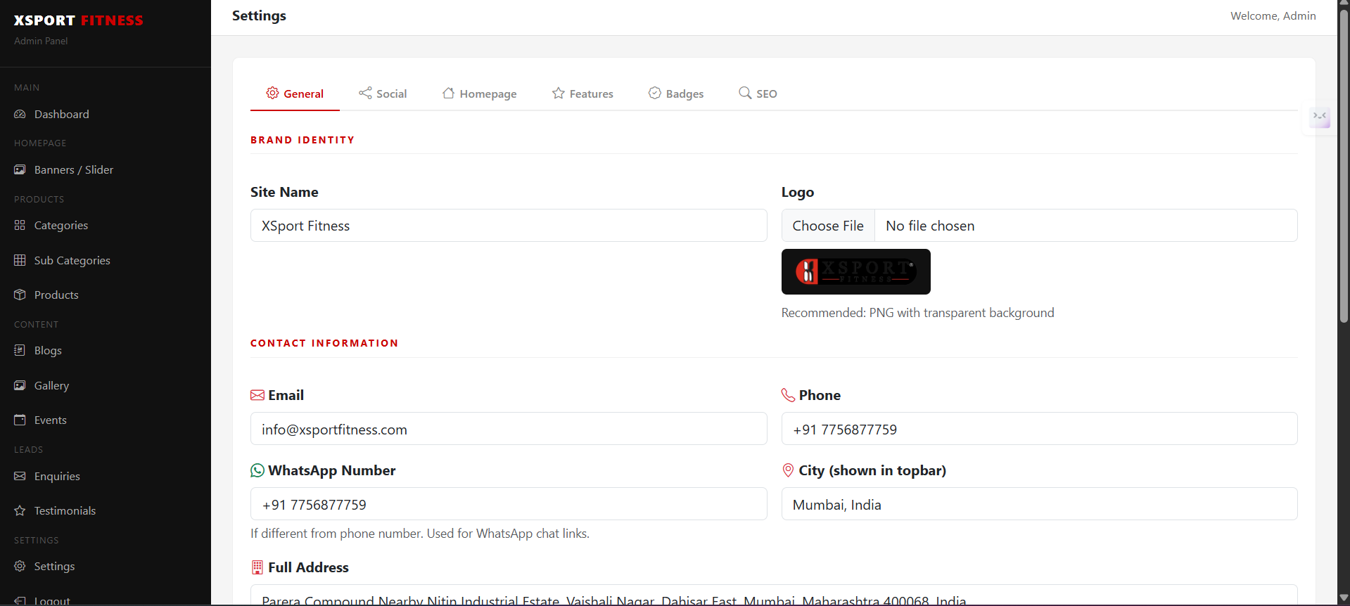Click the Categories grid icon
Screen dimensions: 1350x606
click(20, 225)
